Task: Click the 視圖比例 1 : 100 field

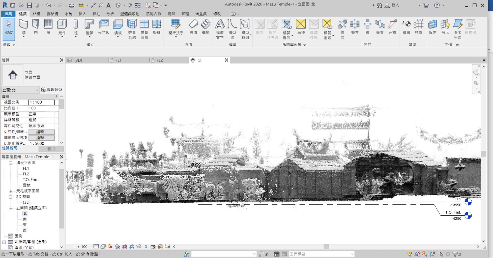Action: [x=41, y=102]
